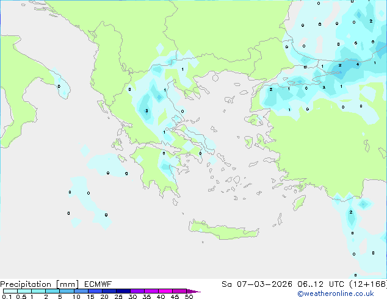Select the 'ECMWF' model label
387x299 pixels.
tap(98, 284)
